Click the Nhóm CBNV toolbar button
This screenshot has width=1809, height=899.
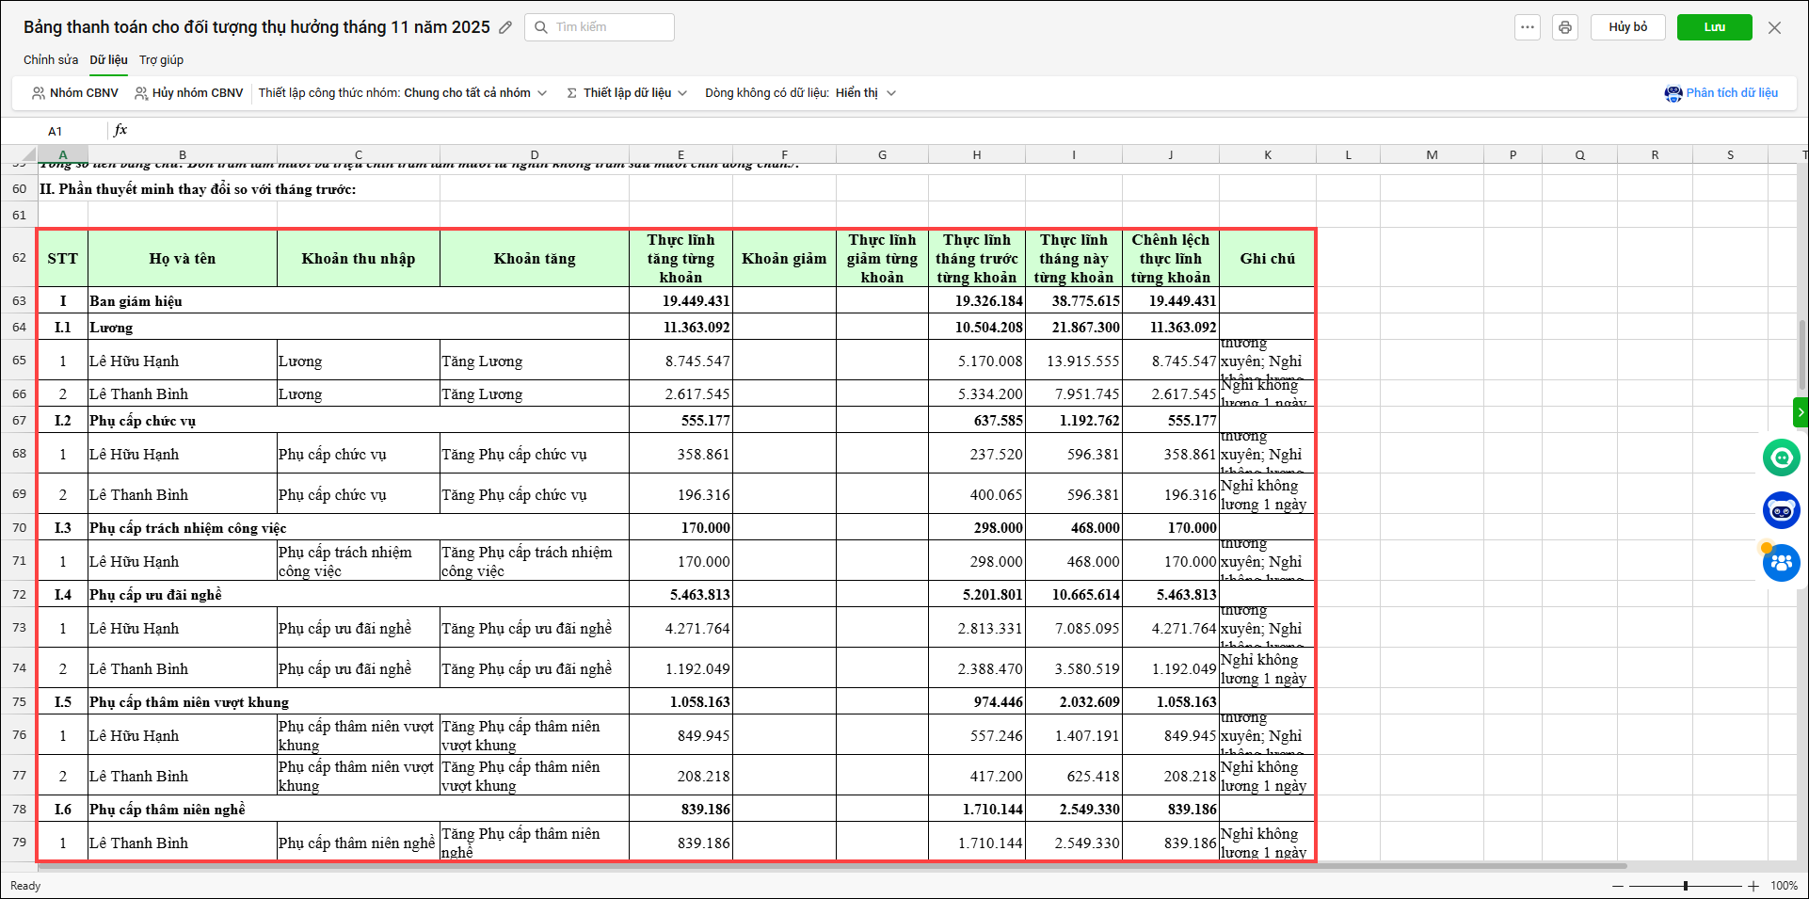[x=75, y=93]
